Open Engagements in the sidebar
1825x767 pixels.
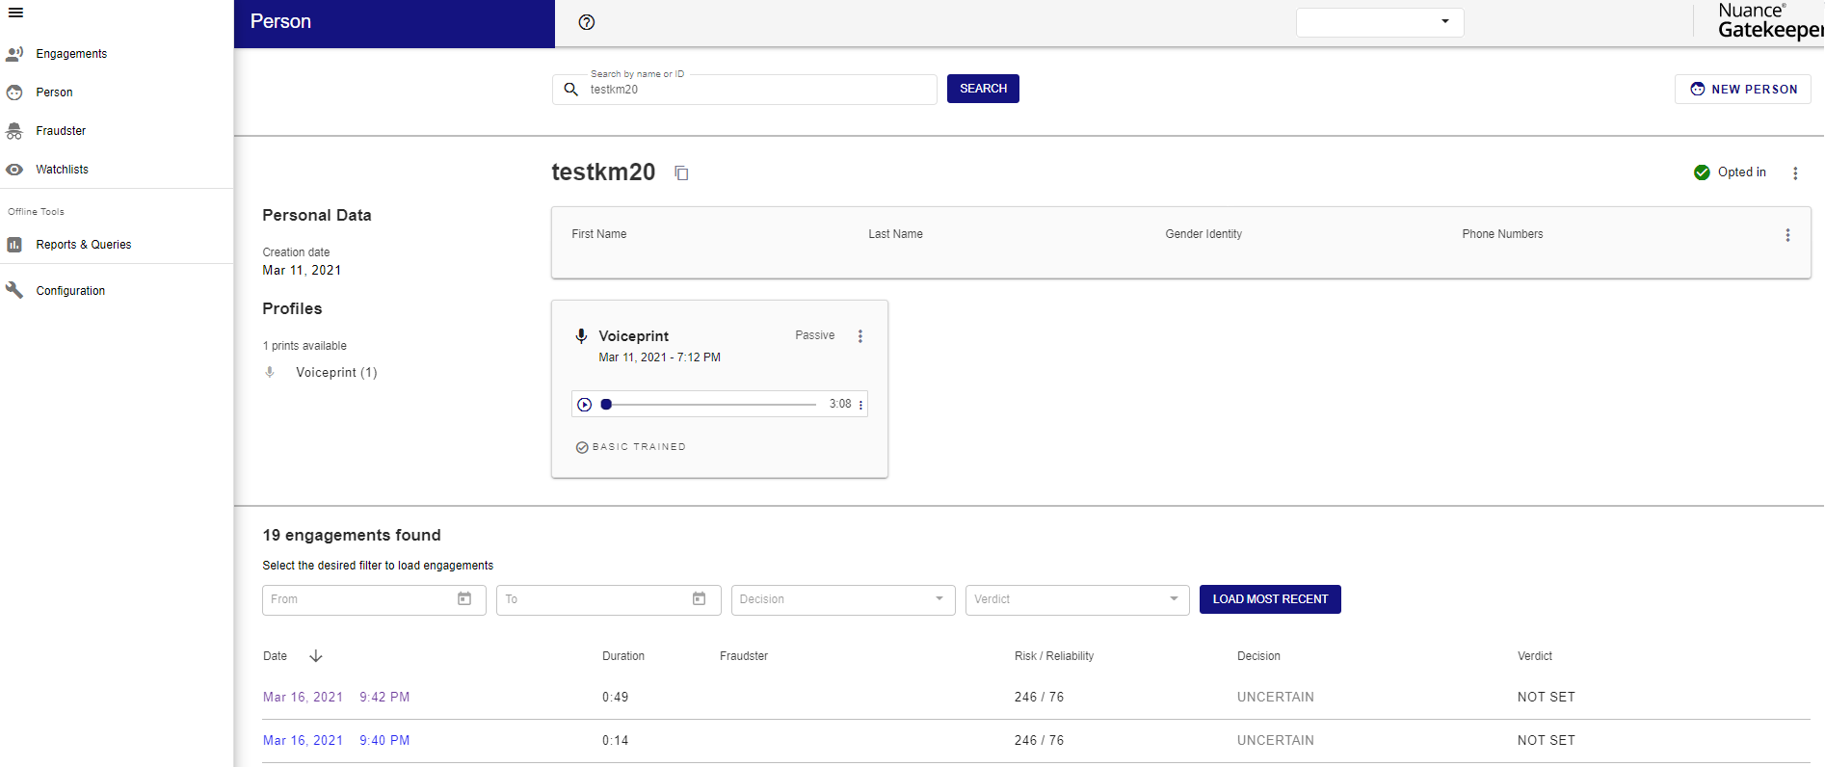pyautogui.click(x=71, y=54)
